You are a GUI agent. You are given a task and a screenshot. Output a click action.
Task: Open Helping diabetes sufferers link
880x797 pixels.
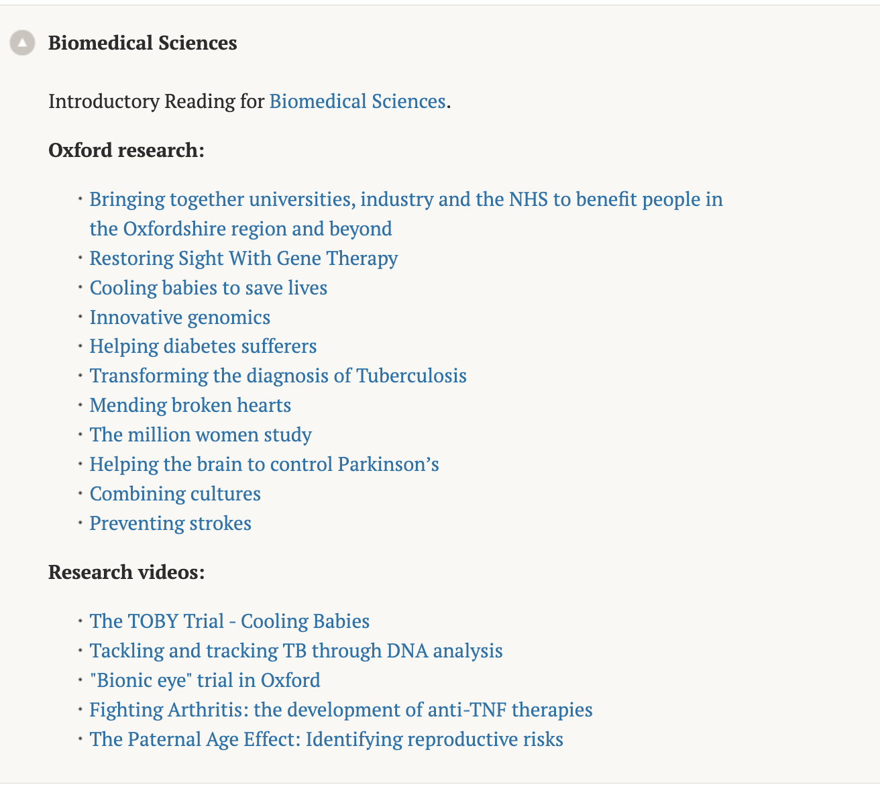click(x=203, y=346)
